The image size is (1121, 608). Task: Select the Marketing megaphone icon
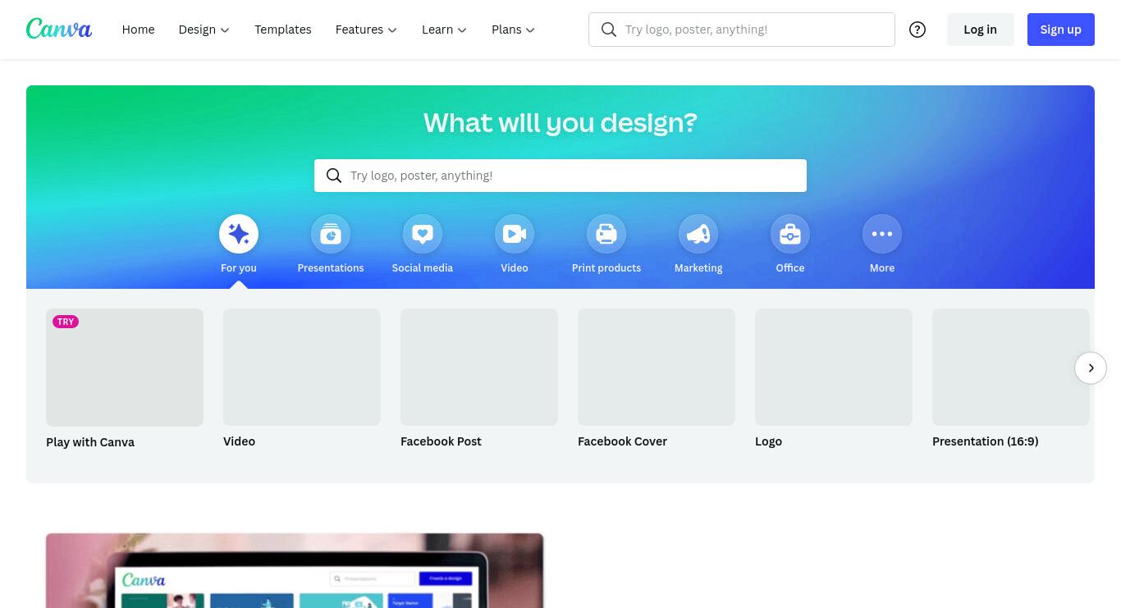click(698, 234)
